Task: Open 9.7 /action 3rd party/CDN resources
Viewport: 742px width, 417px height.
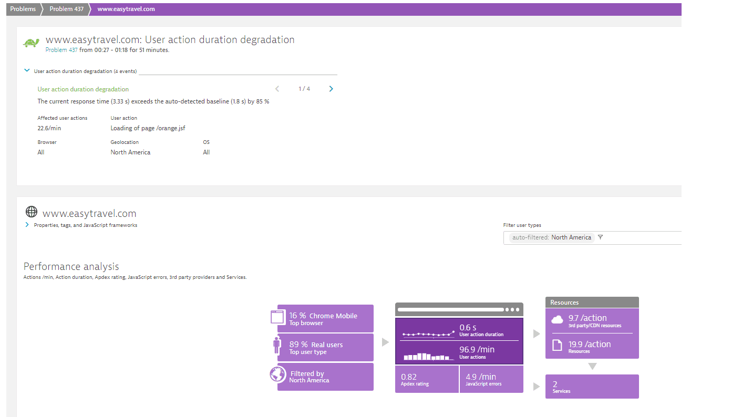Action: (x=592, y=321)
